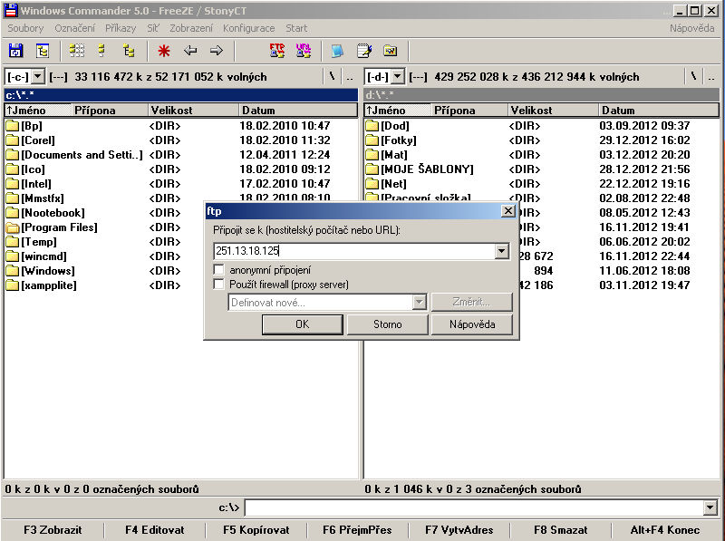Image resolution: width=725 pixels, height=541 pixels.
Task: Switch to full details list view icon
Action: pyautogui.click(x=102, y=51)
